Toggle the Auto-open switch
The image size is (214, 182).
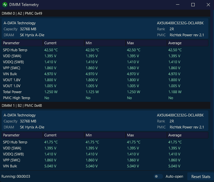pyautogui.click(x=158, y=176)
